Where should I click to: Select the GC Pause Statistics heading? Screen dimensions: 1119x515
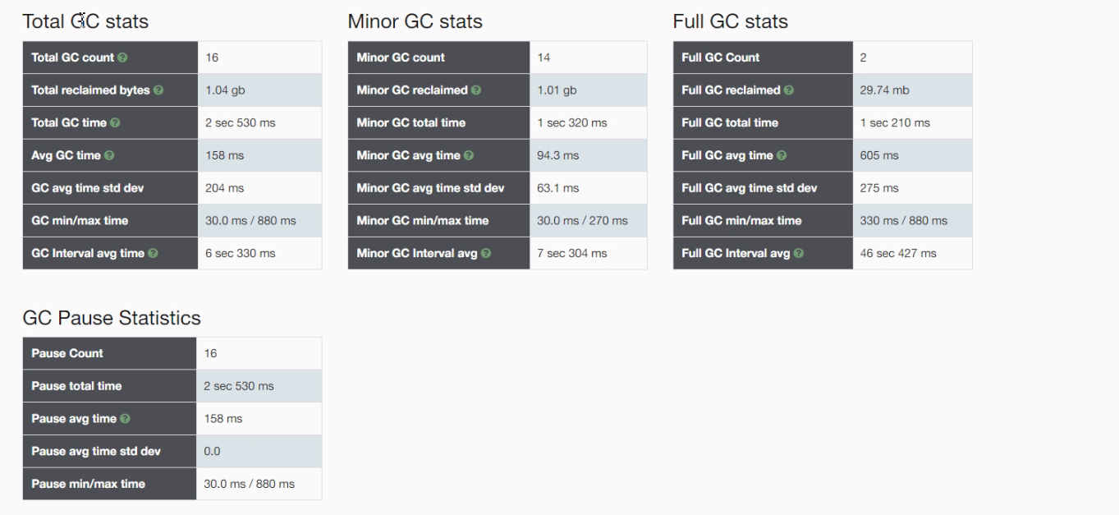[x=112, y=318]
